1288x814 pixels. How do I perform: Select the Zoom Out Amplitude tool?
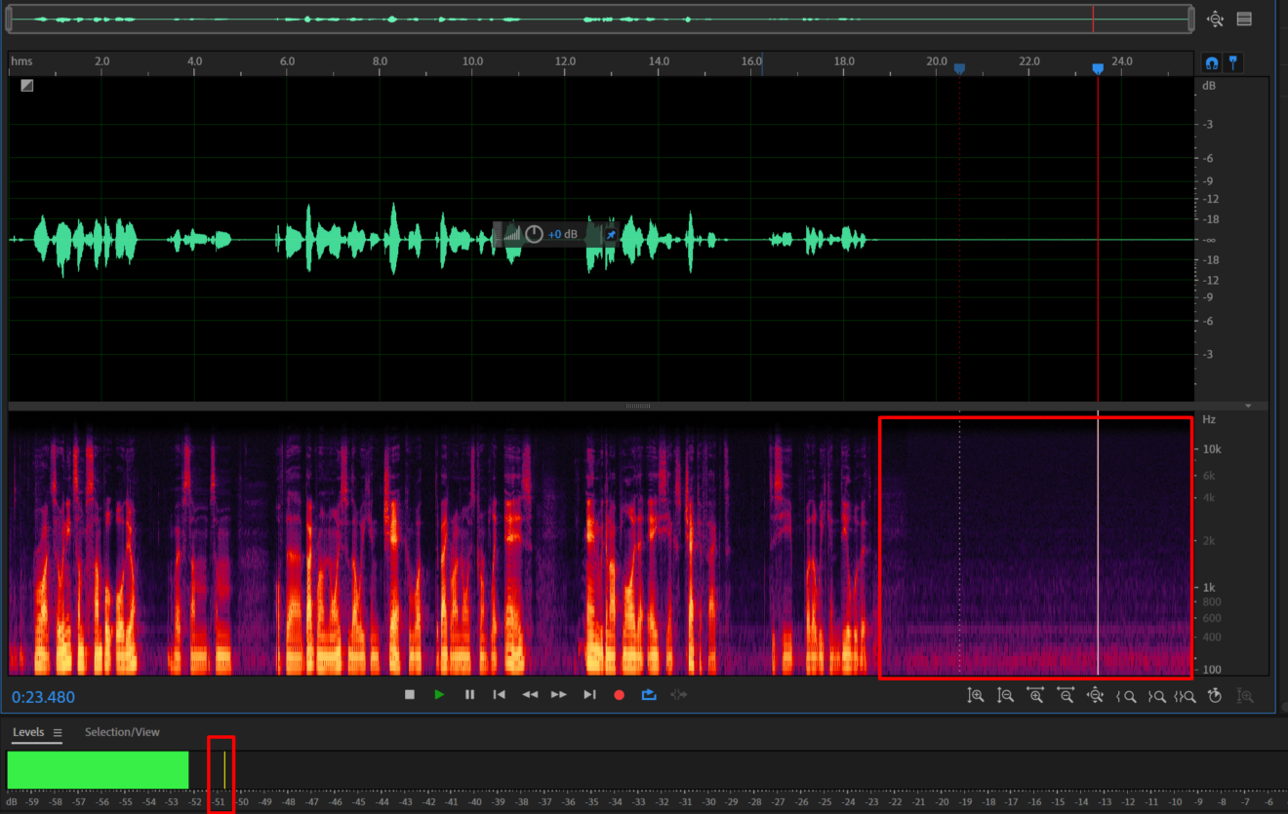[x=1006, y=696]
